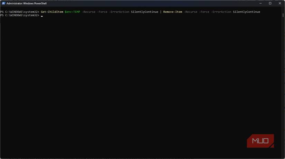Click the Administrator: Windows PowerShell window title
This screenshot has height=159, width=285.
(27, 3)
